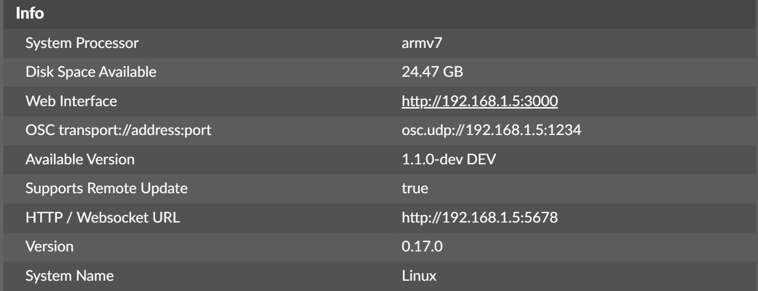
Task: Click the OSC transport://address:port label
Action: pyautogui.click(x=118, y=131)
